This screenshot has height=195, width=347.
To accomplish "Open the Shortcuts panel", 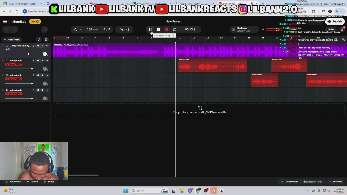I will (336, 182).
